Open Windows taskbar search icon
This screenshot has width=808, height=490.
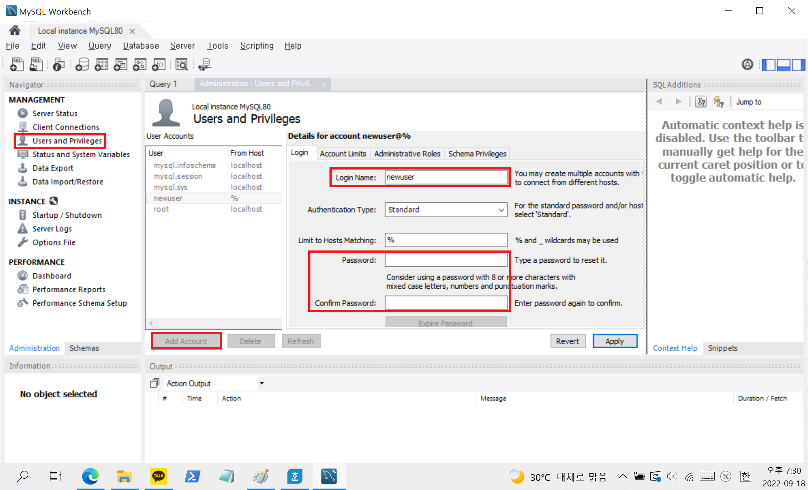pyautogui.click(x=23, y=476)
